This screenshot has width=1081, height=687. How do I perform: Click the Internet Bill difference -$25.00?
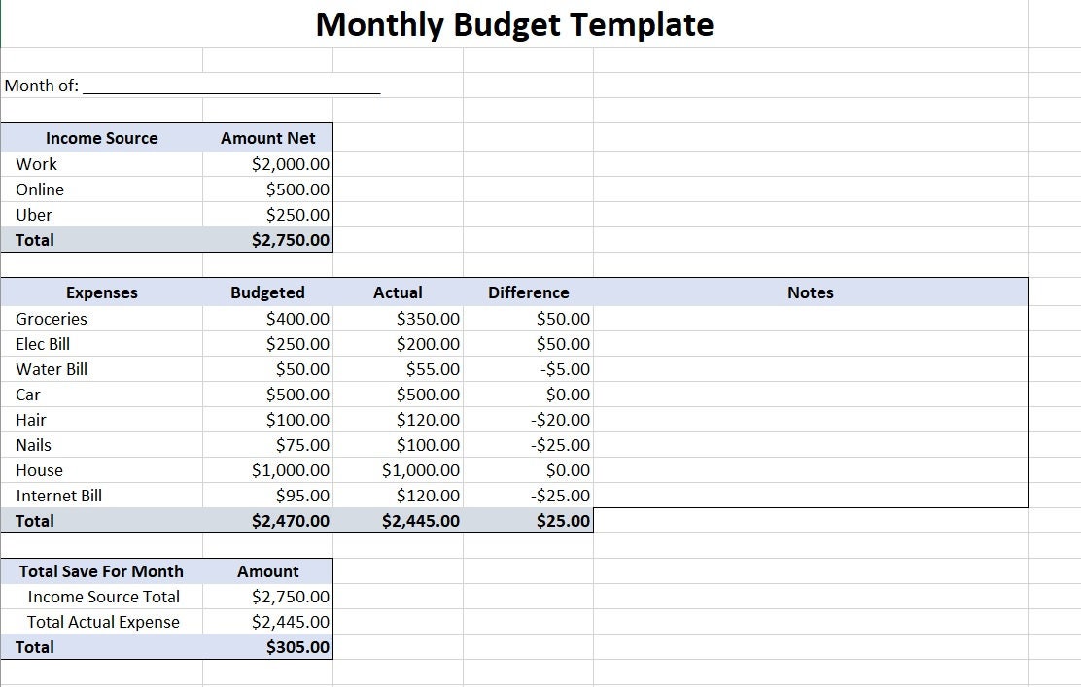pyautogui.click(x=562, y=496)
